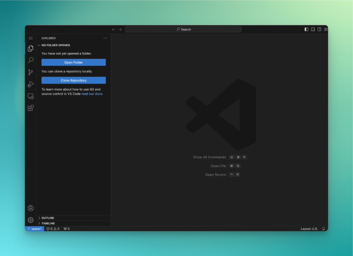
Task: Open the Manage gear menu
Action: [31, 220]
